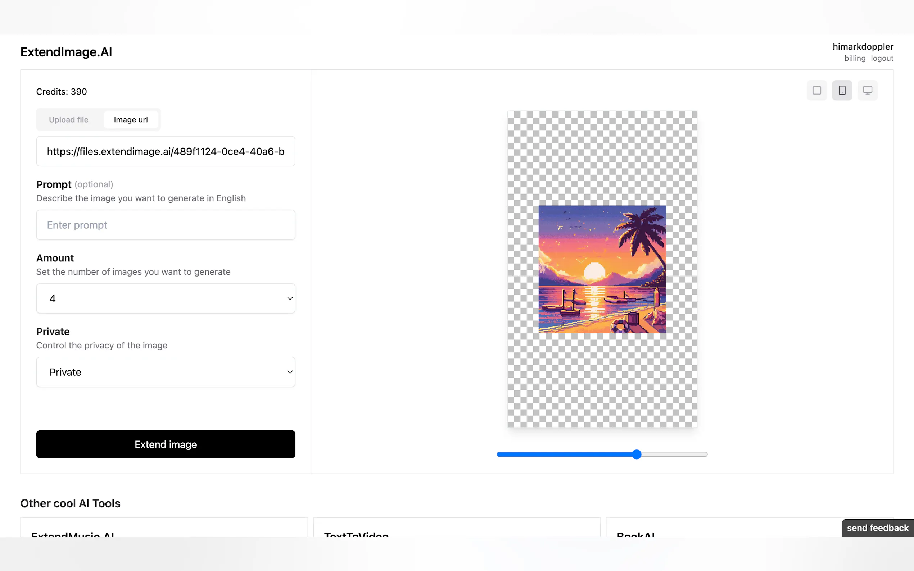Open the Amount dropdown

click(x=165, y=298)
